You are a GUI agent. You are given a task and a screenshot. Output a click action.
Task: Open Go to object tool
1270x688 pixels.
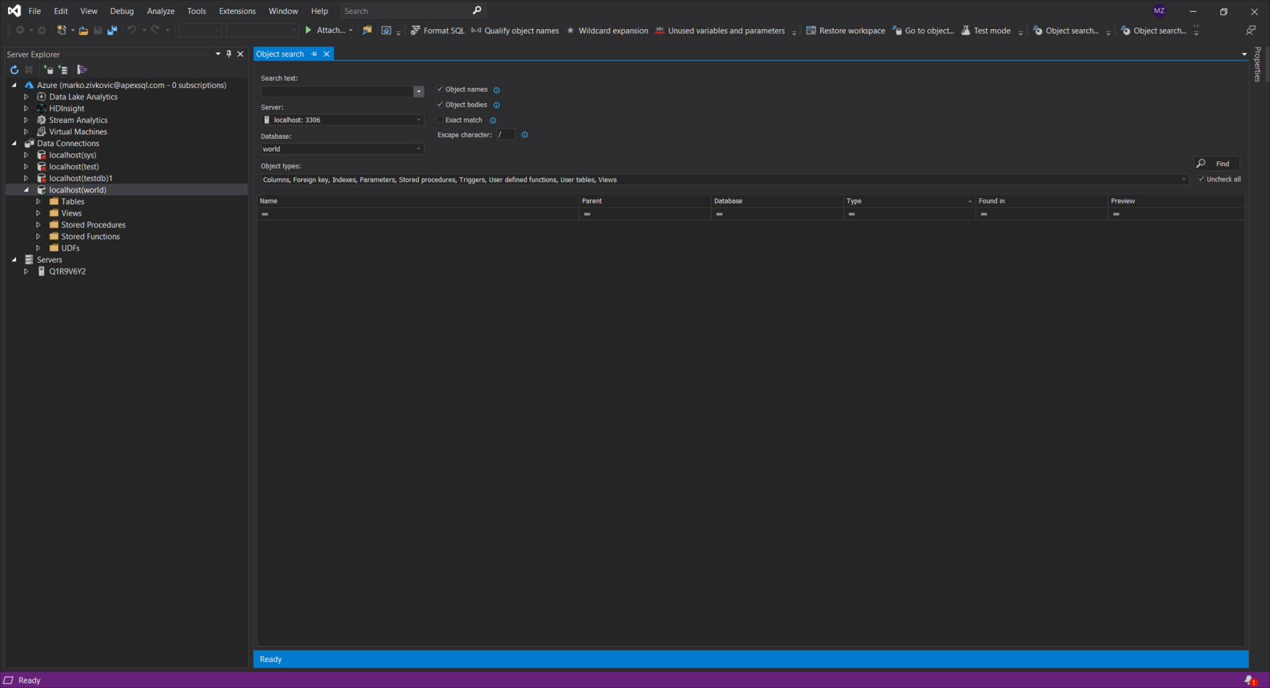[898, 30]
